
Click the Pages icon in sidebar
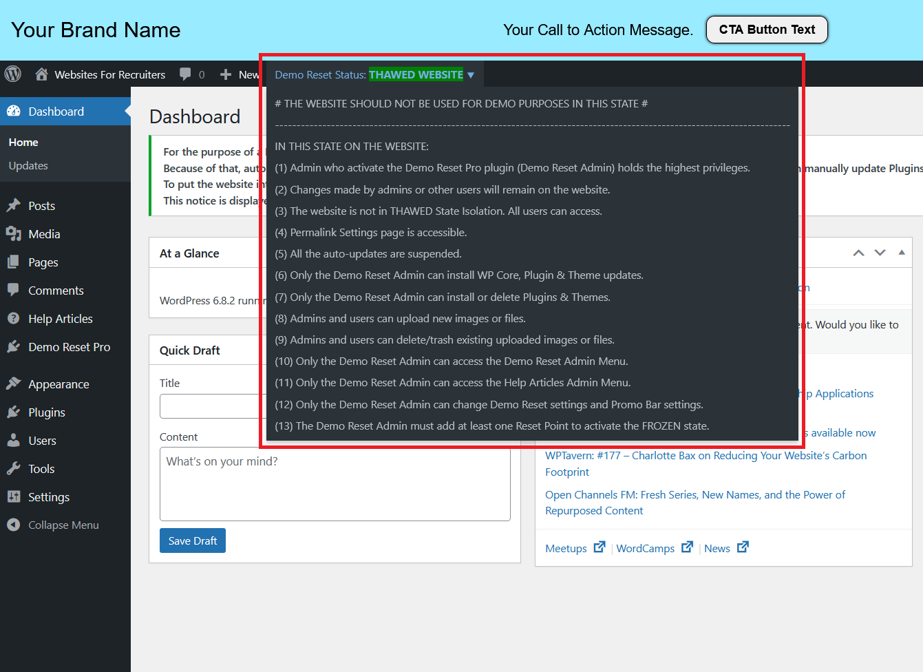pos(14,262)
